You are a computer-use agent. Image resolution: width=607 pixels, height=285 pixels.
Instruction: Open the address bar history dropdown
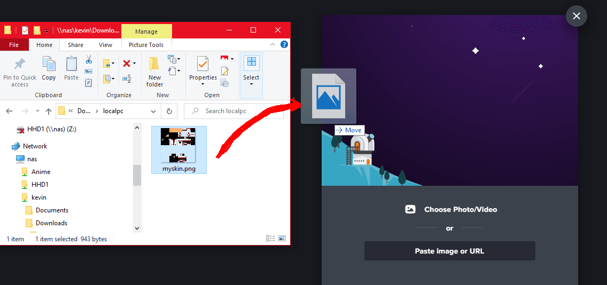[153, 111]
